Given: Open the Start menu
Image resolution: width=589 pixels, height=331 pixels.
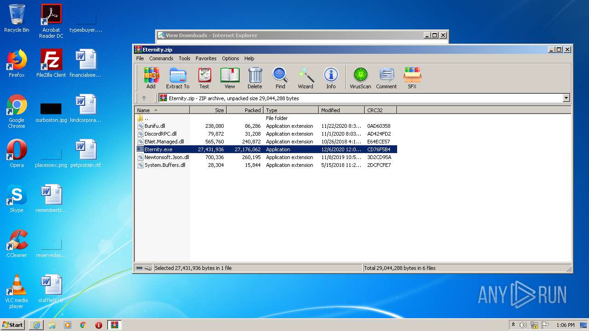Looking at the screenshot, I should tap(12, 325).
